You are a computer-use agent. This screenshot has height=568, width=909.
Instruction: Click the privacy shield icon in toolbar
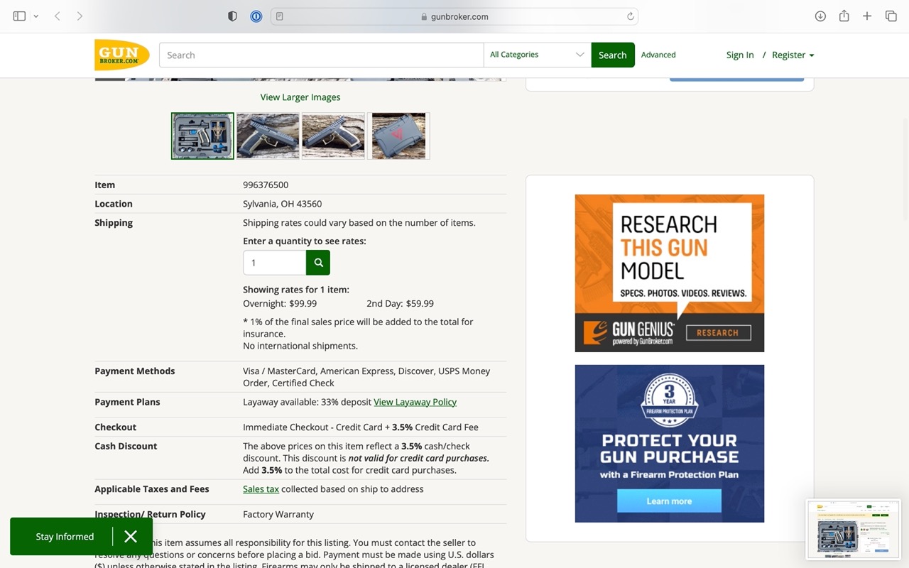point(232,16)
